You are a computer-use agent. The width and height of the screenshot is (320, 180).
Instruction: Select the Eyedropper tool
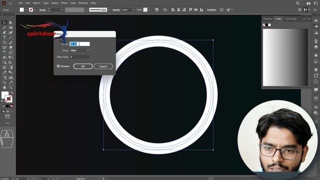pyautogui.click(x=4, y=72)
